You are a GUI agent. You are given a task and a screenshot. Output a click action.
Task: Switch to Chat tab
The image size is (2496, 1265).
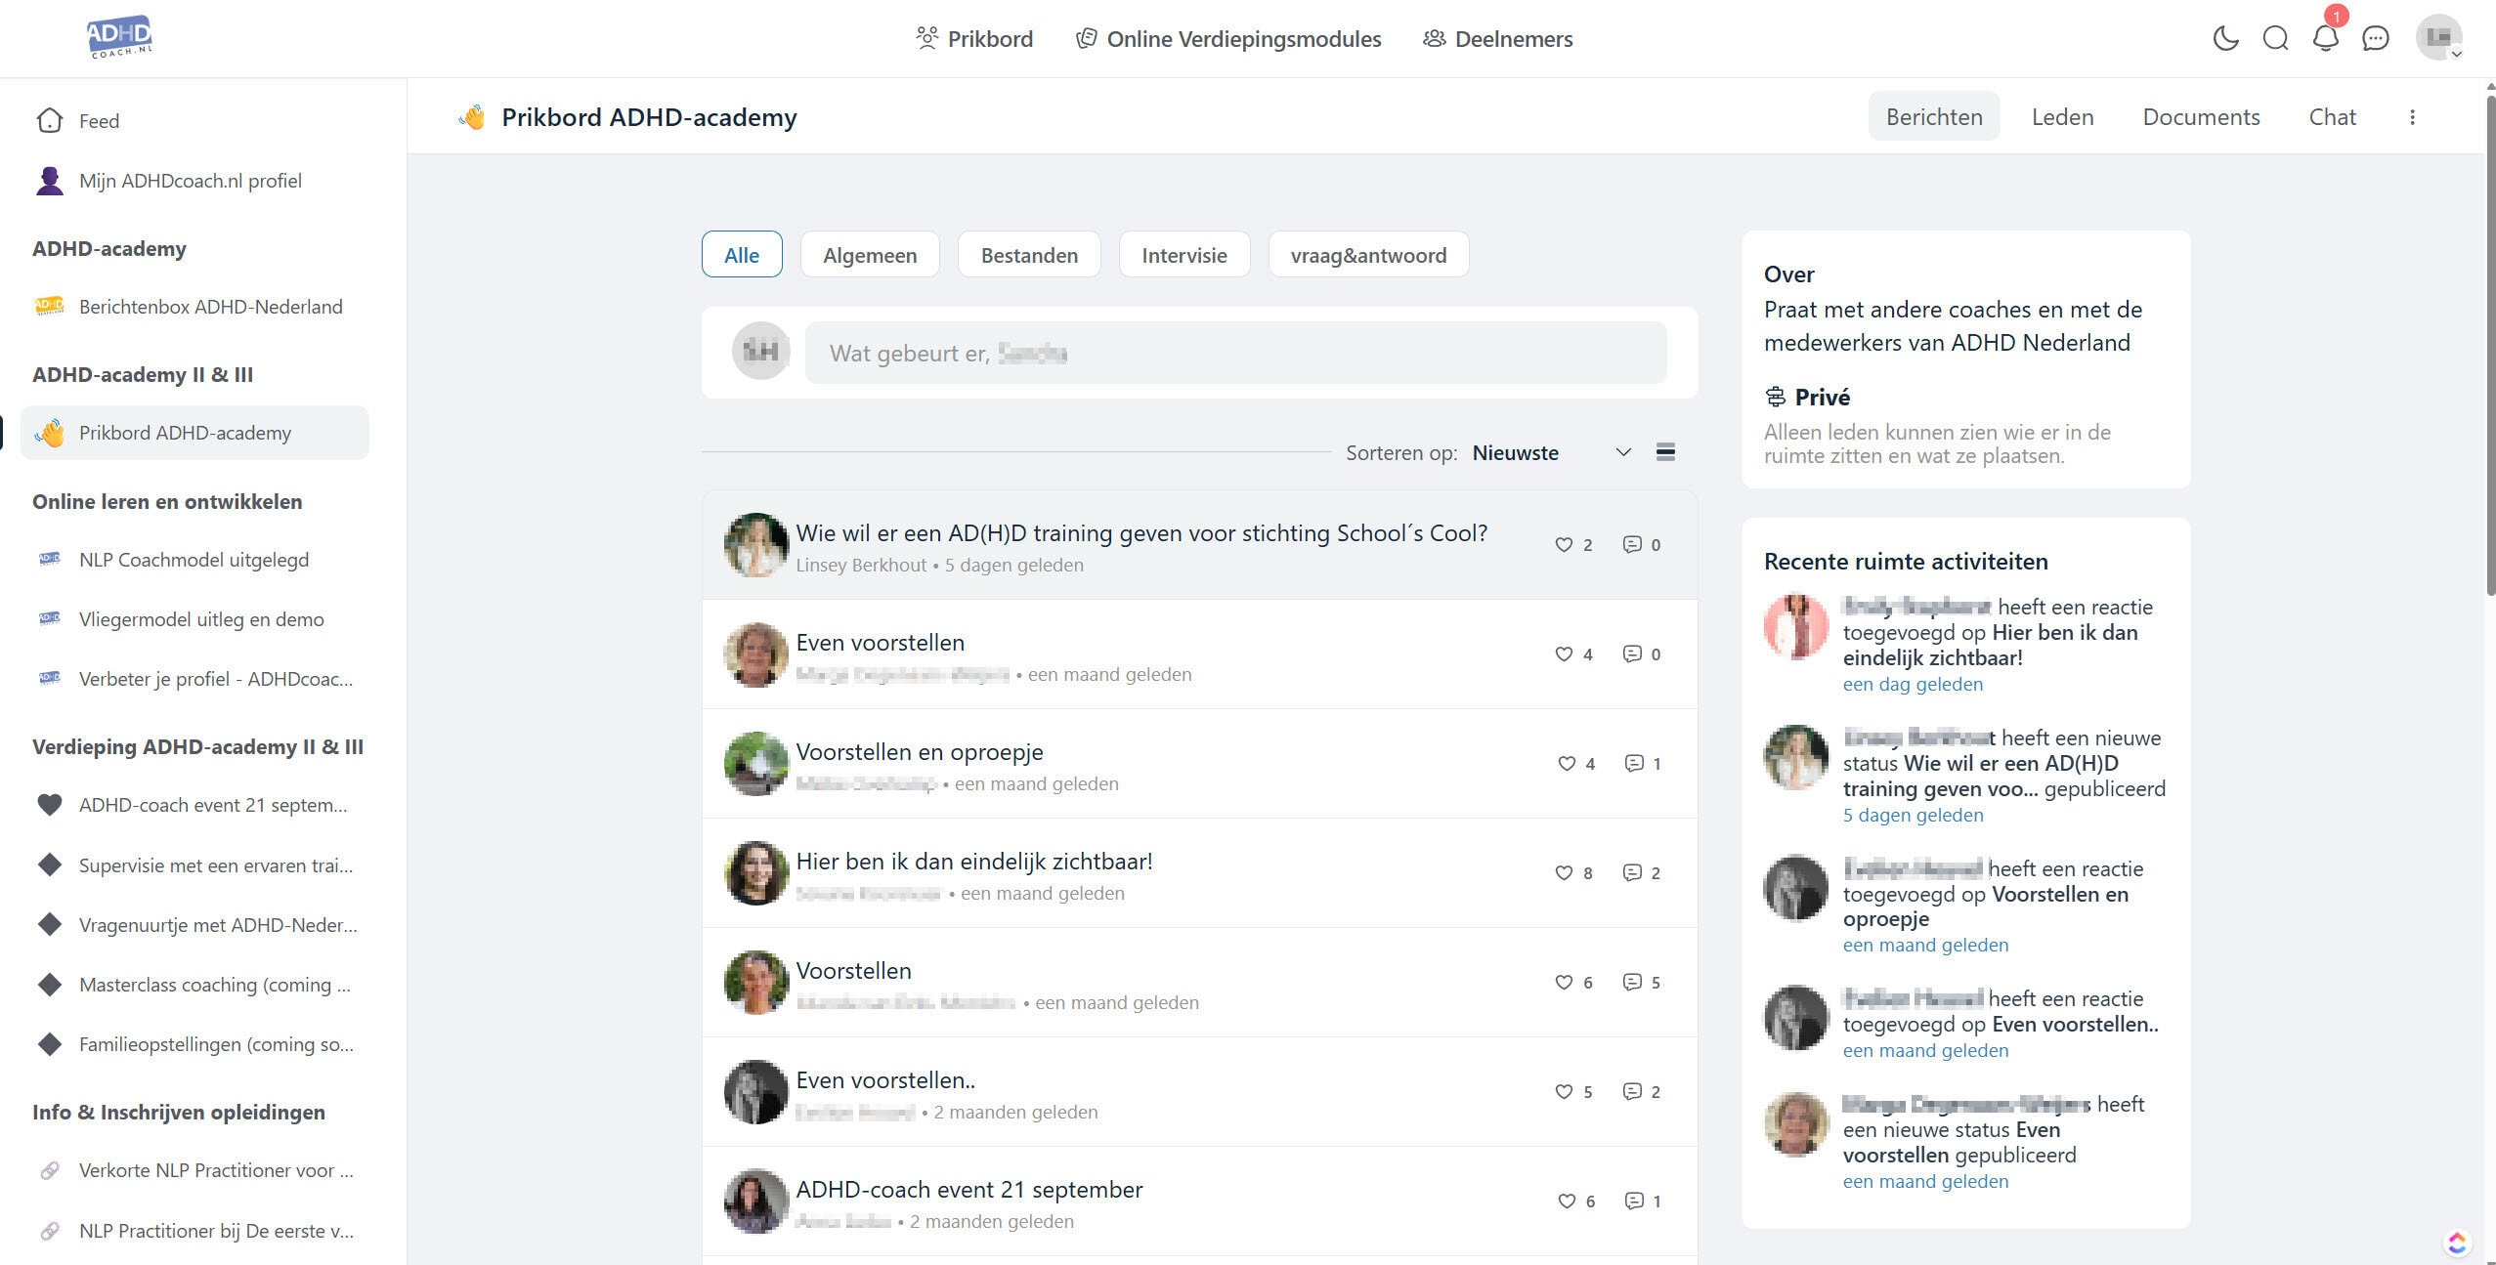pyautogui.click(x=2332, y=117)
